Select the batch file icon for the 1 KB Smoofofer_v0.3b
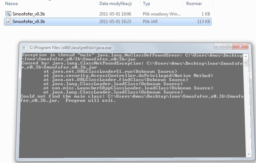This screenshot has height=163, width=256. click(8, 14)
